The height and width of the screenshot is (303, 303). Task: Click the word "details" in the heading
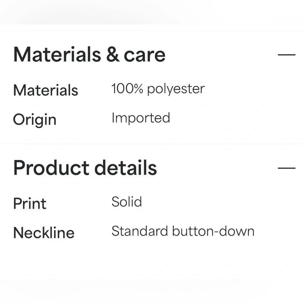click(x=126, y=168)
